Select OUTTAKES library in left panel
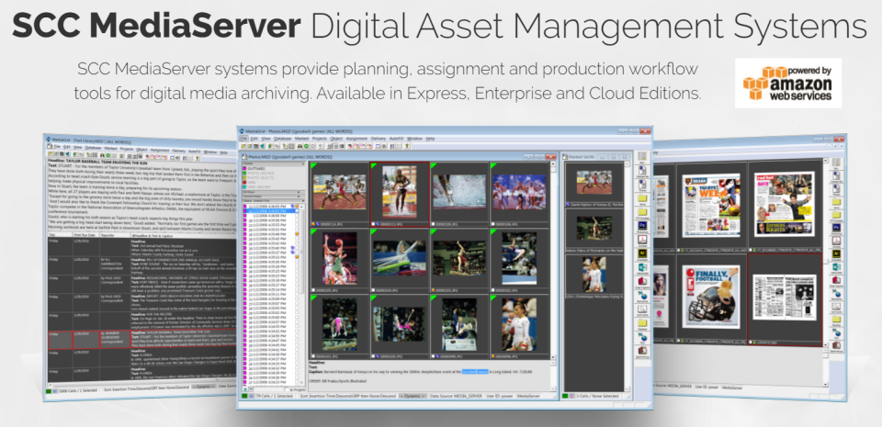This screenshot has width=882, height=427. pos(256,169)
